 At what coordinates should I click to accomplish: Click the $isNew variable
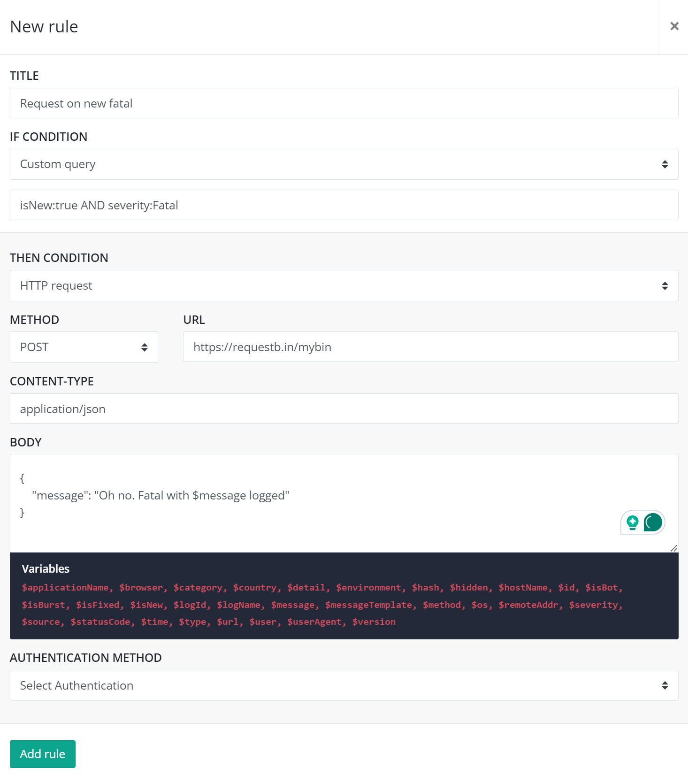click(x=146, y=605)
